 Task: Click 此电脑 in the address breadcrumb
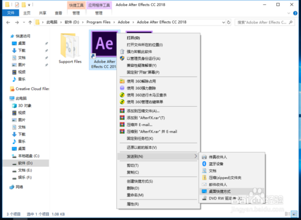pyautogui.click(x=52, y=22)
